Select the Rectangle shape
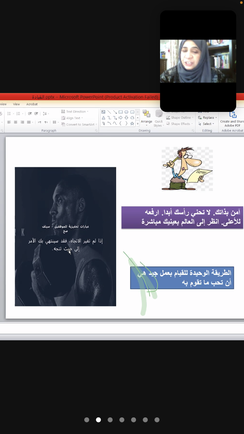This screenshot has height=434, width=244. coord(121,112)
